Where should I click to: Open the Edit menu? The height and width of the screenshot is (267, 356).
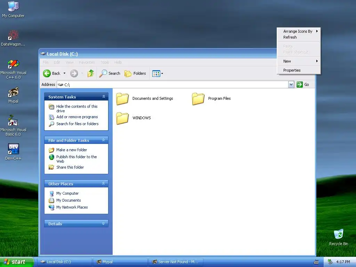point(57,62)
